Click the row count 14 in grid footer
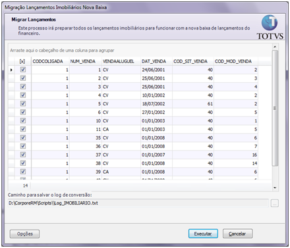290x248 pixels. tap(25, 186)
